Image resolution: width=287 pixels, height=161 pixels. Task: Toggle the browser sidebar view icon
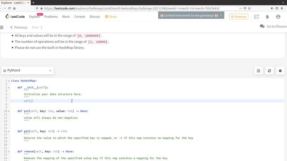coord(277,8)
